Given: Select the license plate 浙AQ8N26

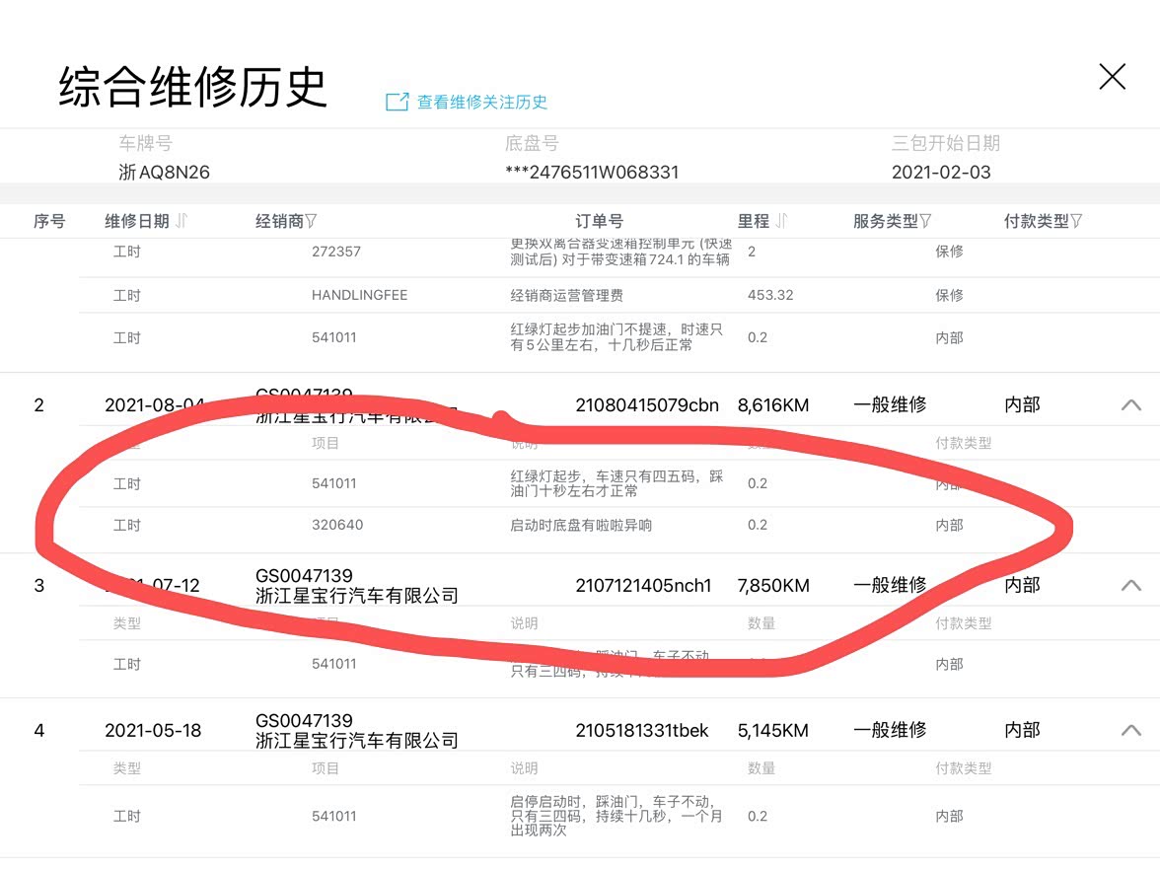Looking at the screenshot, I should click(x=164, y=172).
